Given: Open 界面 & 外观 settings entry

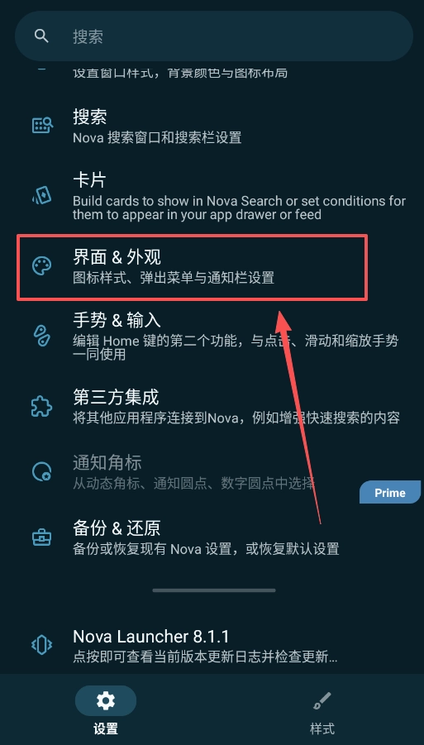Looking at the screenshot, I should [193, 267].
